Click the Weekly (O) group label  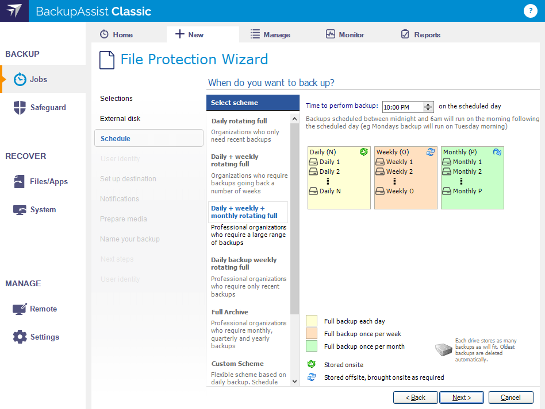pyautogui.click(x=393, y=152)
